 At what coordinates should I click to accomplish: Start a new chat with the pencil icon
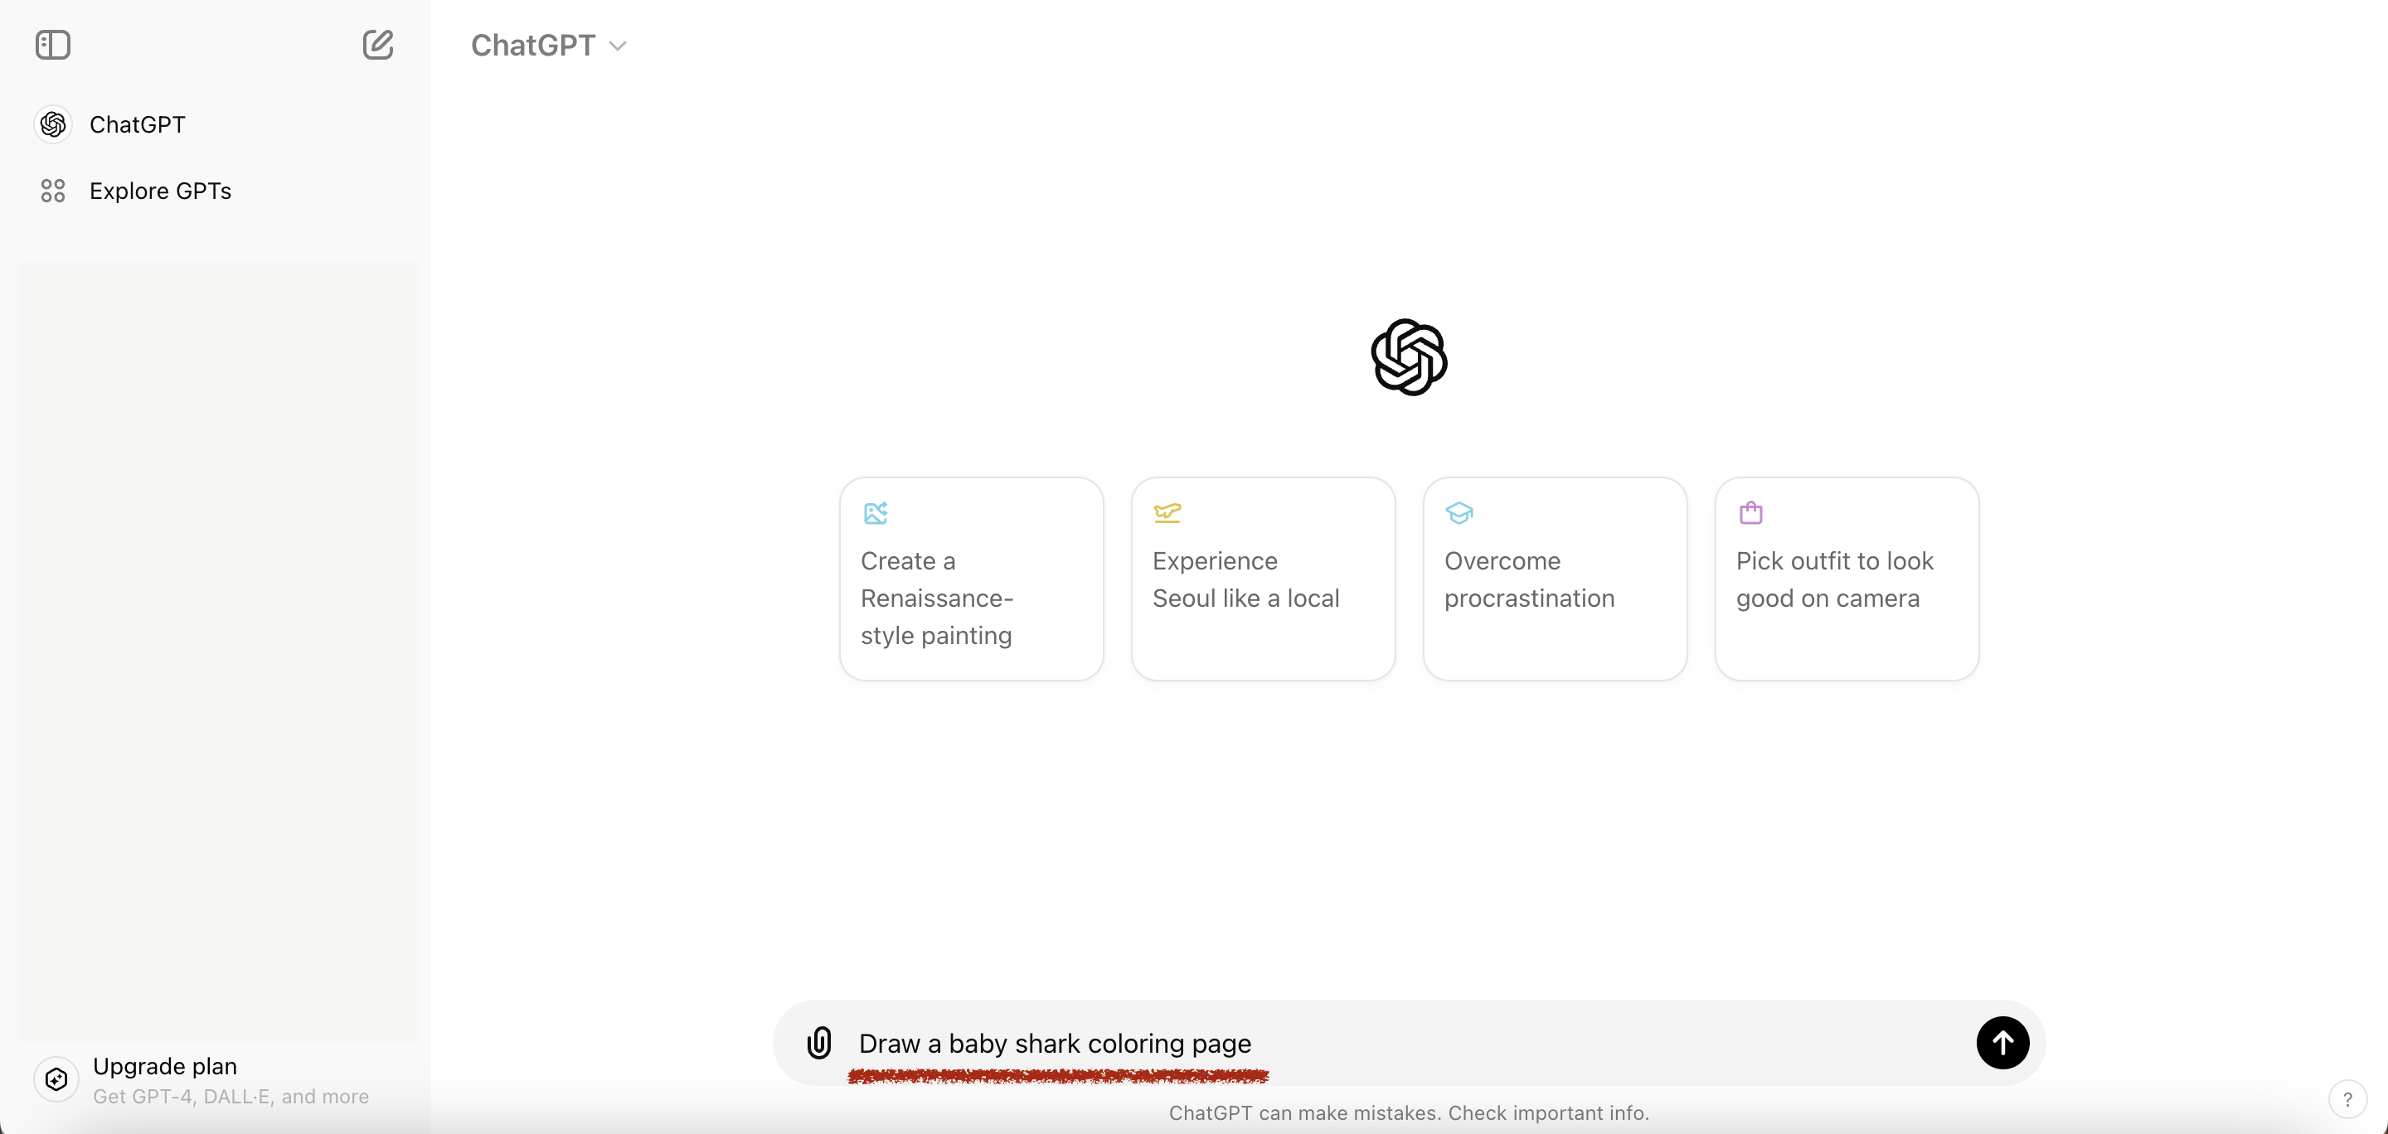click(377, 45)
